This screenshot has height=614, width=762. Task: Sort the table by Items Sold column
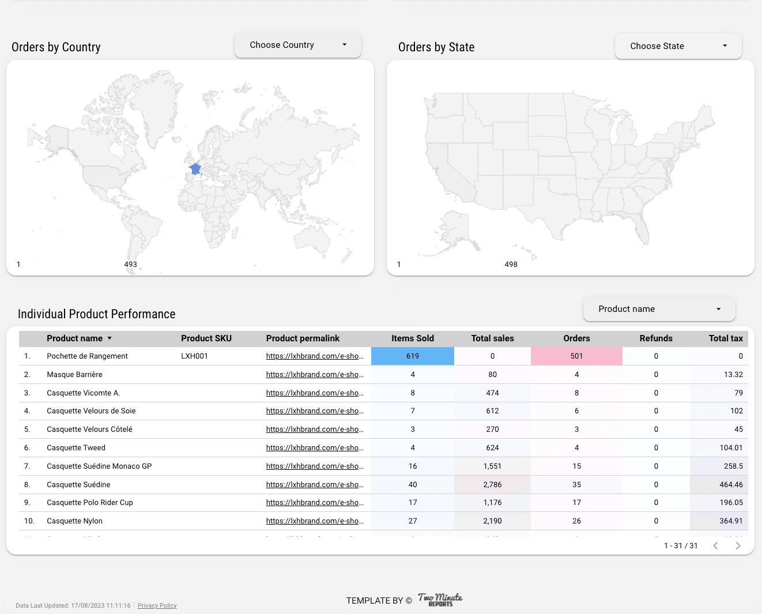[x=413, y=338]
